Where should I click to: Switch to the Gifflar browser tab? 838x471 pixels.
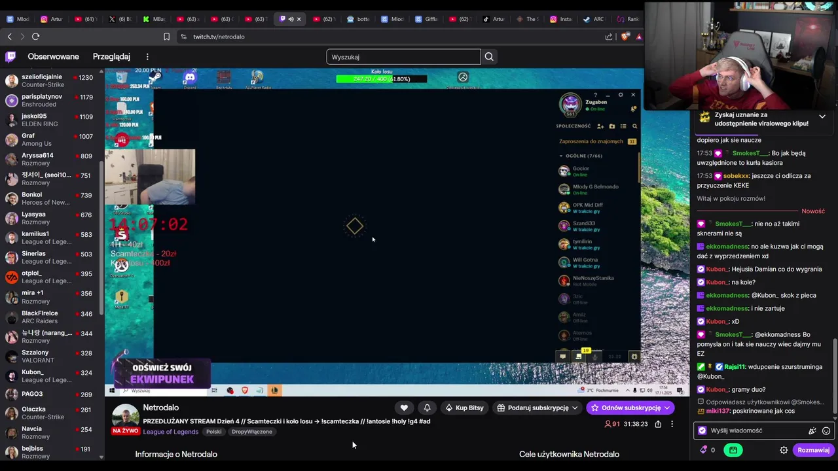(x=426, y=19)
